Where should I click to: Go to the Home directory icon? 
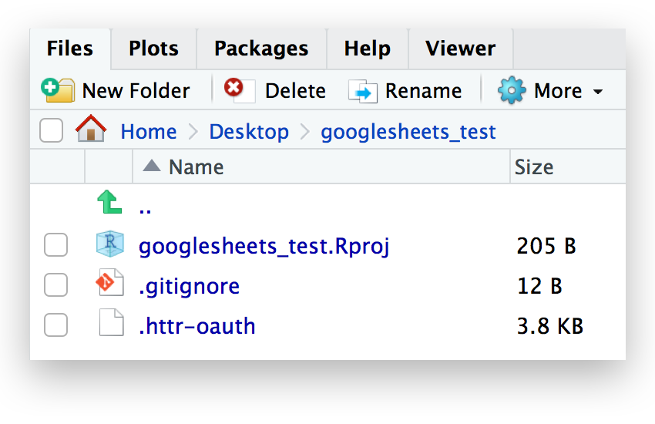pos(91,131)
